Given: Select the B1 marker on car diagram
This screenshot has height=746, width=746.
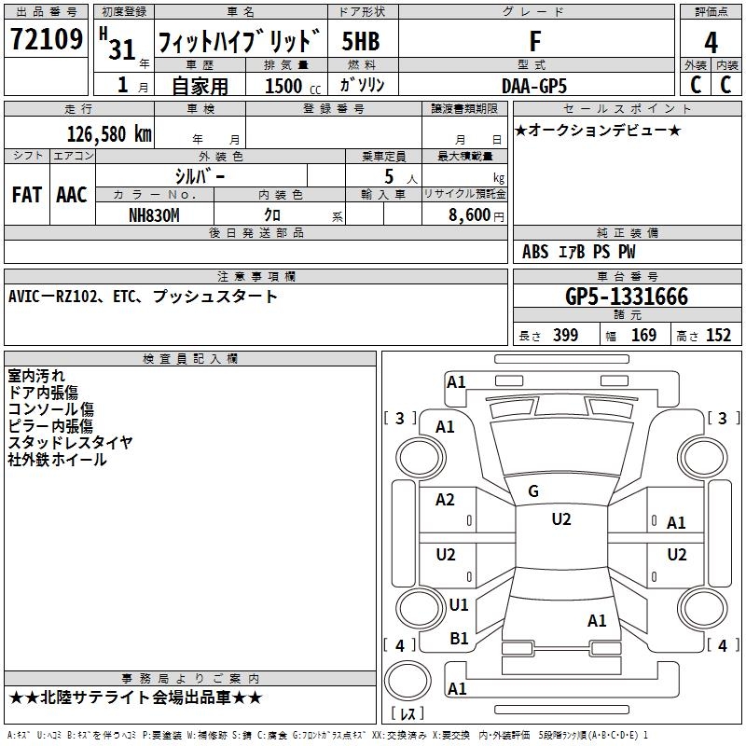Looking at the screenshot, I should click(460, 638).
